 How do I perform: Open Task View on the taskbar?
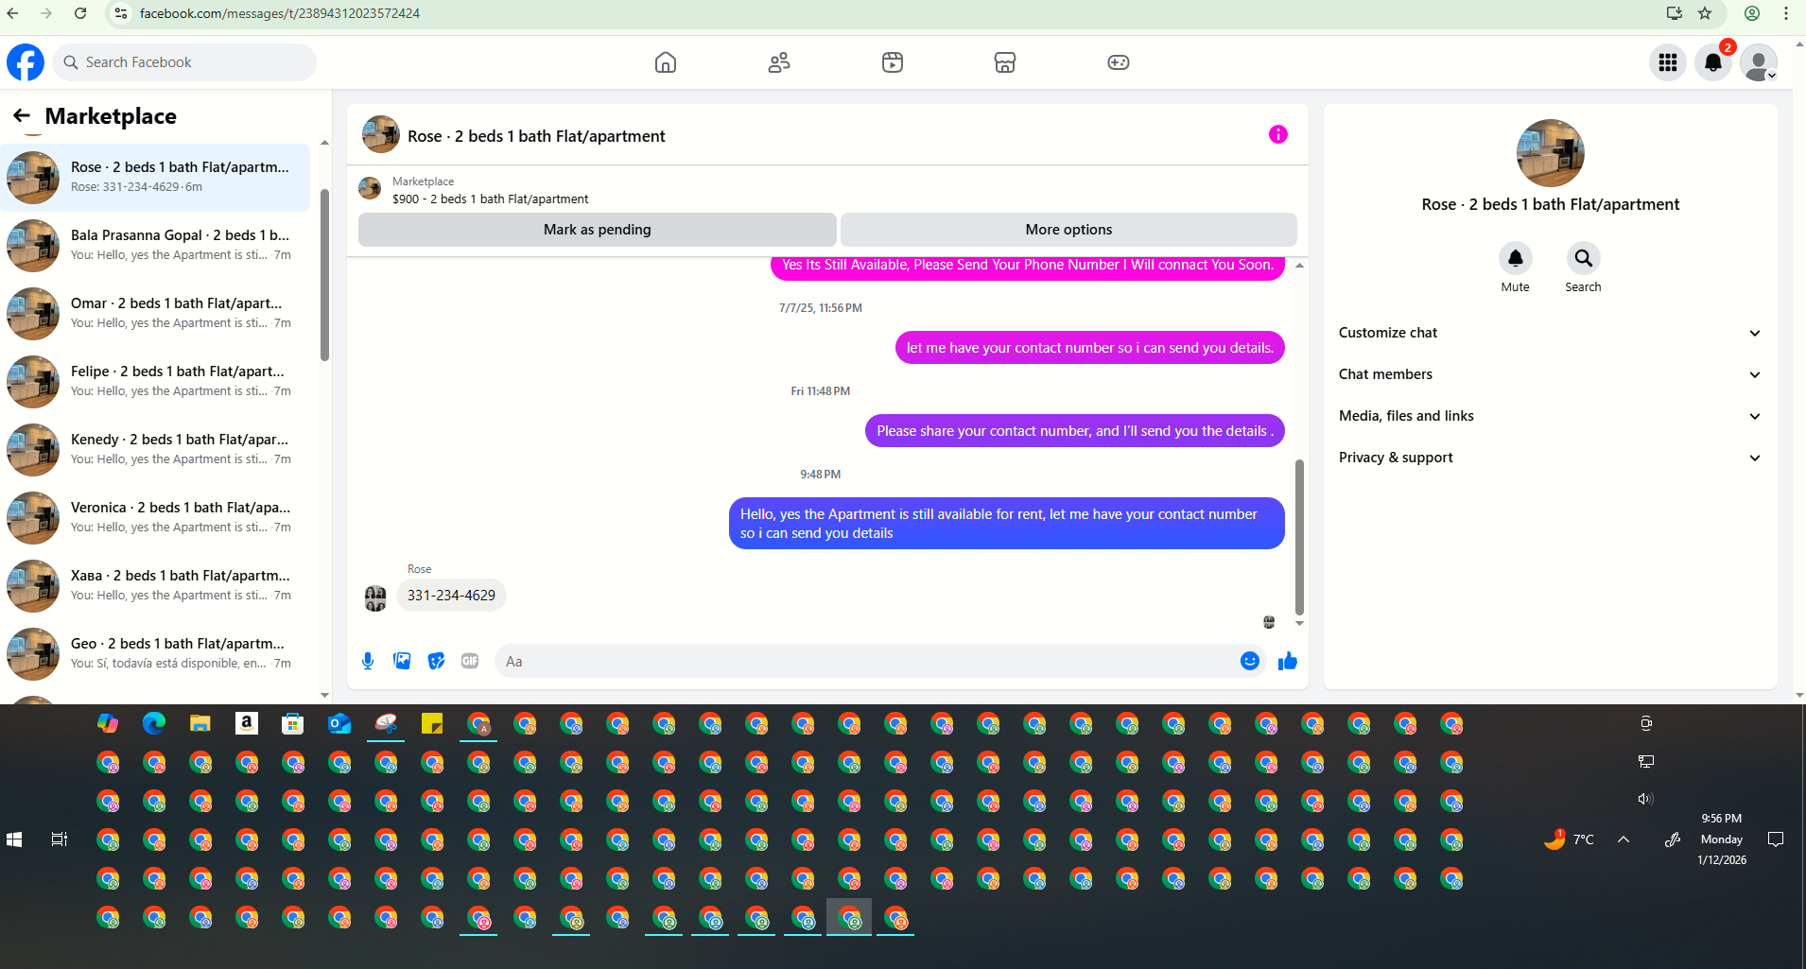(x=60, y=839)
